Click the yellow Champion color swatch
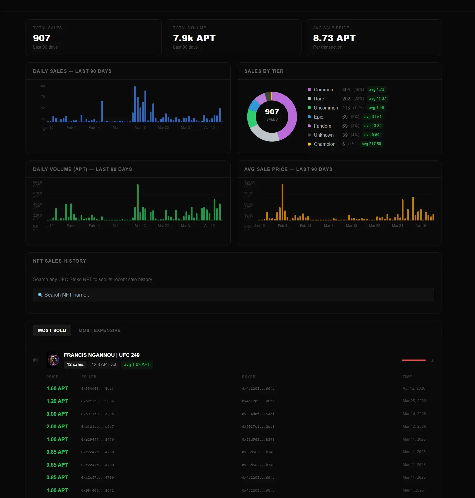The image size is (475, 498). [x=309, y=144]
